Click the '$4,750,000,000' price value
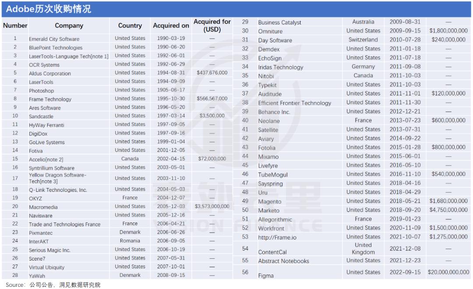Screen dimensions: 473x289 [x=448, y=210]
